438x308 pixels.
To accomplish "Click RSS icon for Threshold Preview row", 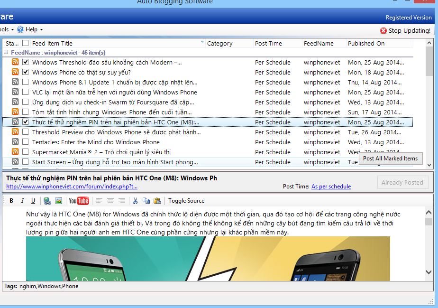I will tap(15, 132).
